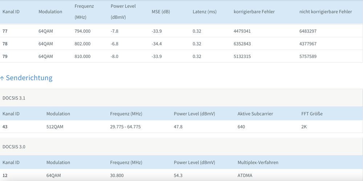Image resolution: width=363 pixels, height=181 pixels.
Task: Click 64QAM modulation in row 79
Action: (x=46, y=56)
